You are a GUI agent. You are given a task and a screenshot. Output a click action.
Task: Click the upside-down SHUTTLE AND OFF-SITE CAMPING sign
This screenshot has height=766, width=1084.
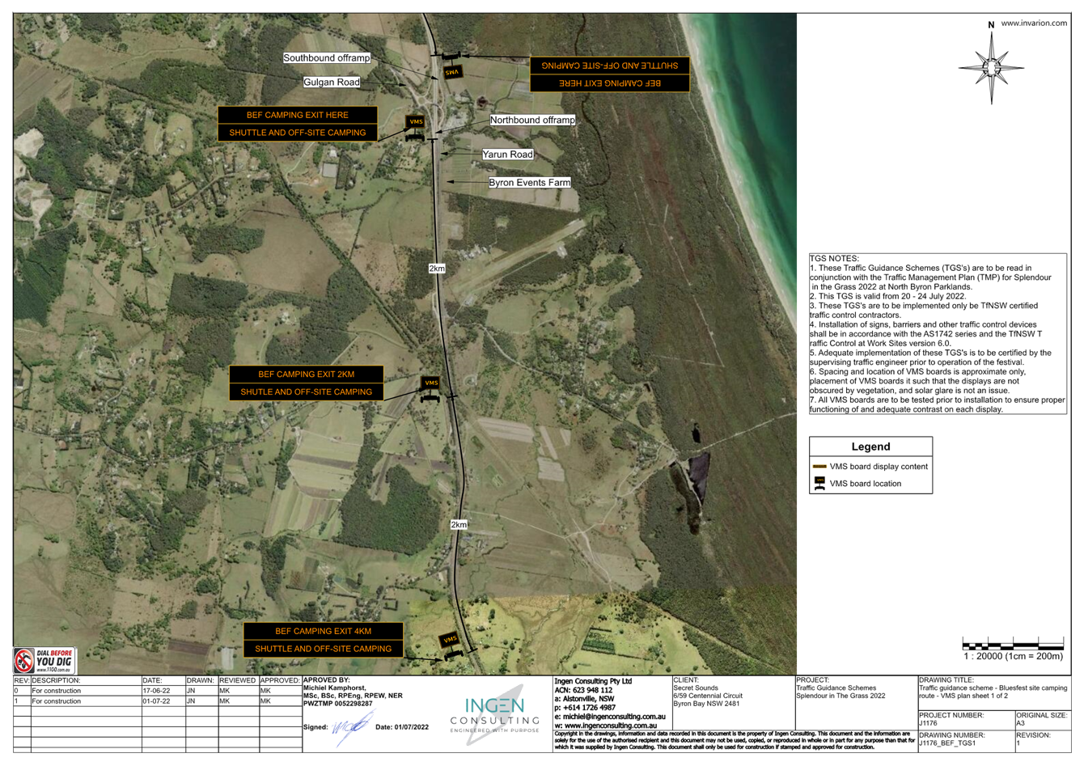(610, 66)
